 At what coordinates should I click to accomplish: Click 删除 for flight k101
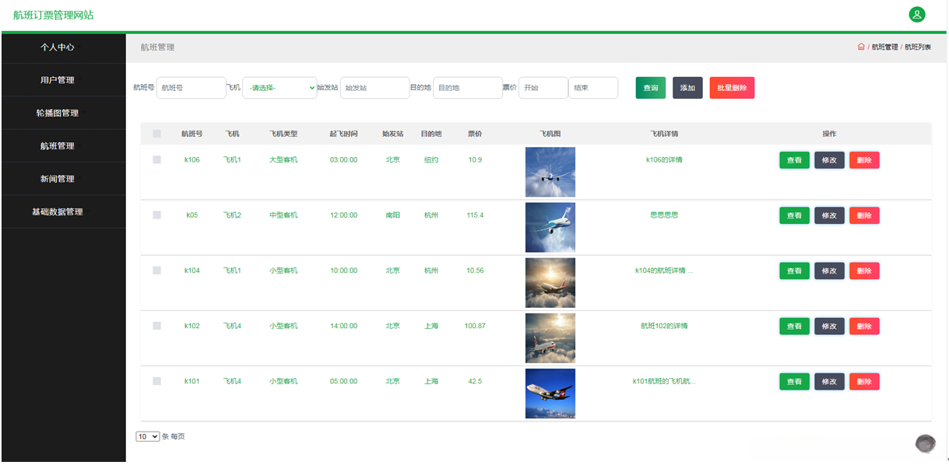[864, 382]
